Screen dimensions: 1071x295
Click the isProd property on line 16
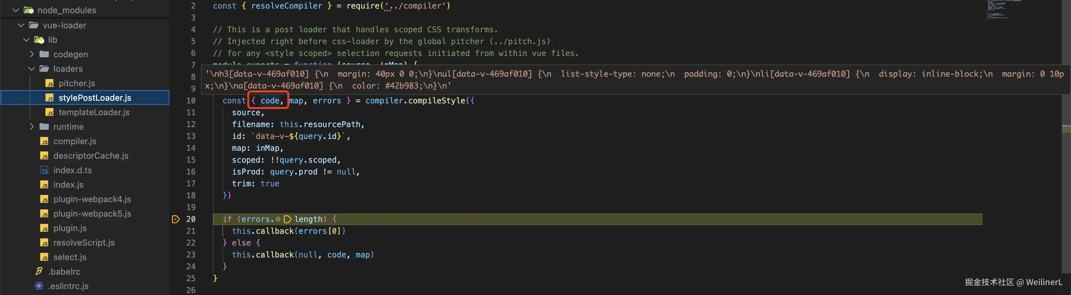click(x=246, y=172)
